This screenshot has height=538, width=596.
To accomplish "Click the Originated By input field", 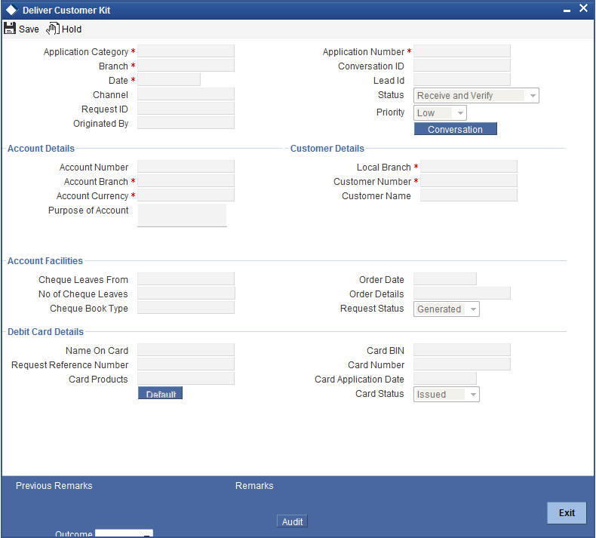I will (186, 123).
